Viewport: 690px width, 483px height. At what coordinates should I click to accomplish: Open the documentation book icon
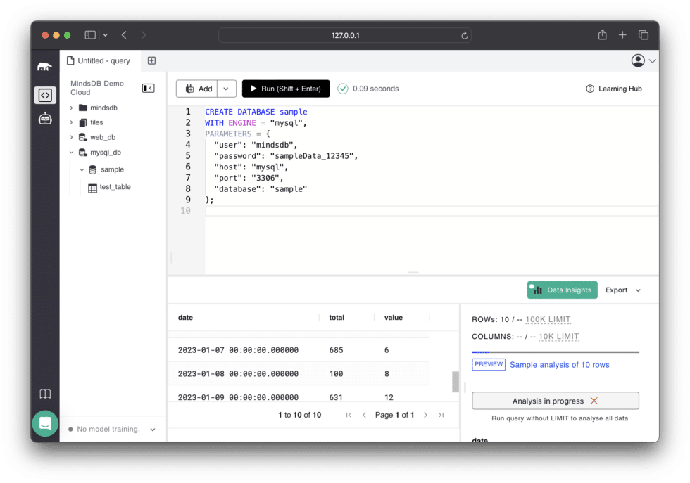(x=45, y=394)
